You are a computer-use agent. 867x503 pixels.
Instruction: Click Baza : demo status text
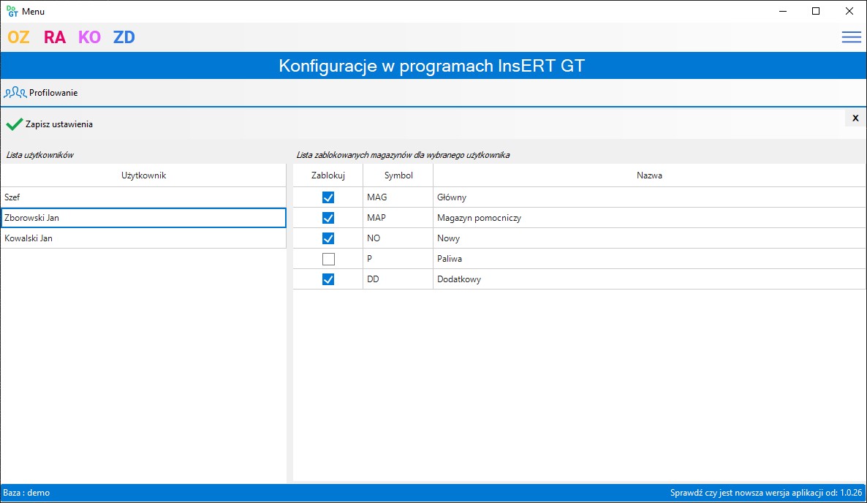pos(26,493)
